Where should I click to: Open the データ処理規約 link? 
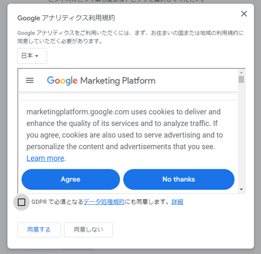pyautogui.click(x=104, y=202)
